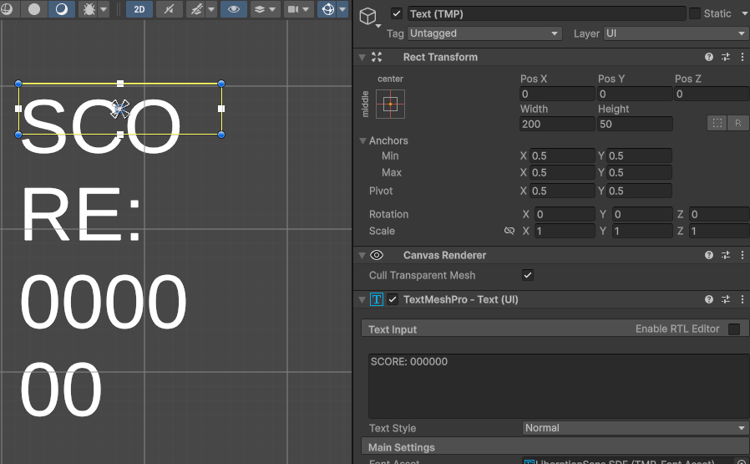Enable RTL Editor checkbox
Screen dimensions: 750x464
click(734, 329)
